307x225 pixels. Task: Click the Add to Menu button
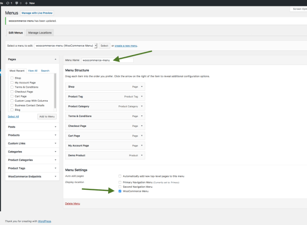(47, 116)
